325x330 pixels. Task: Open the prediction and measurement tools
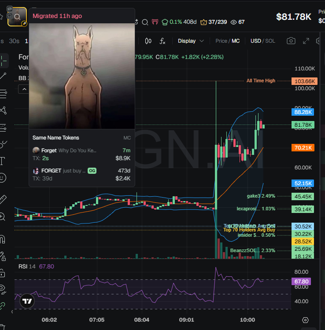(x=3, y=127)
